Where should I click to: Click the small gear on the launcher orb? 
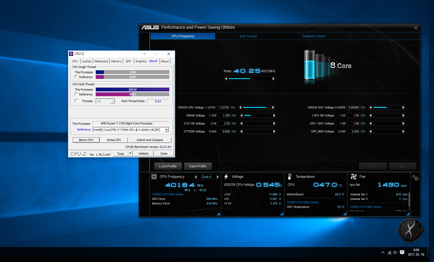pos(422,230)
